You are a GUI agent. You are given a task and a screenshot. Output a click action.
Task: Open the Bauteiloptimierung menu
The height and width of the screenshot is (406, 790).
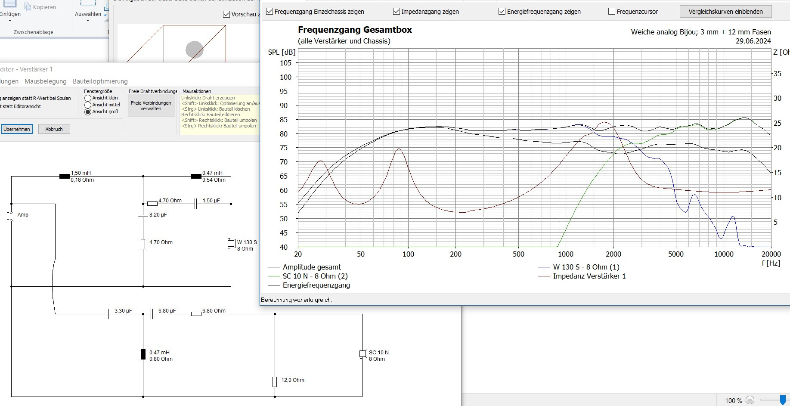click(100, 81)
